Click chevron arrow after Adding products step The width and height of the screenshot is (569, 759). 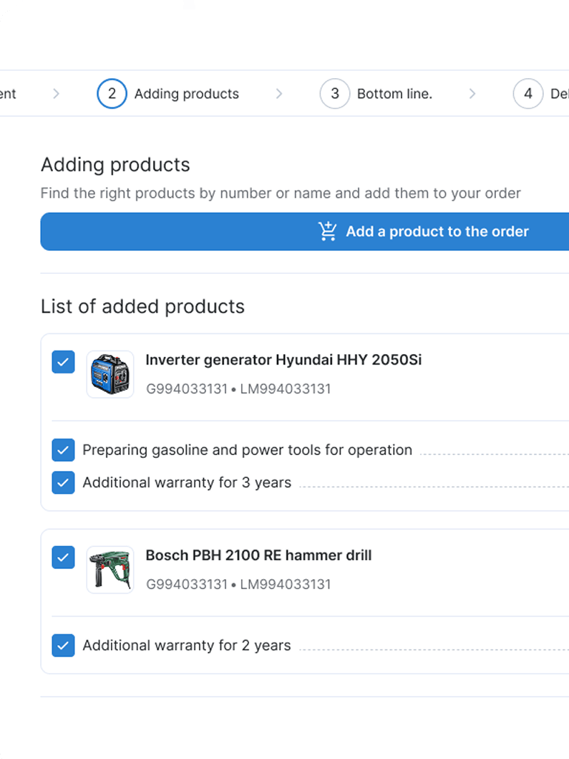(x=279, y=93)
